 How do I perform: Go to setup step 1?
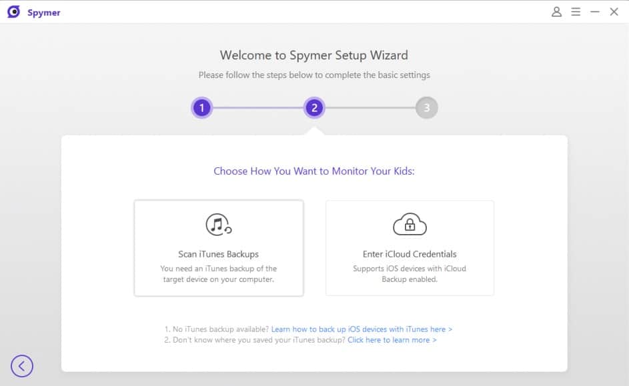(x=202, y=107)
